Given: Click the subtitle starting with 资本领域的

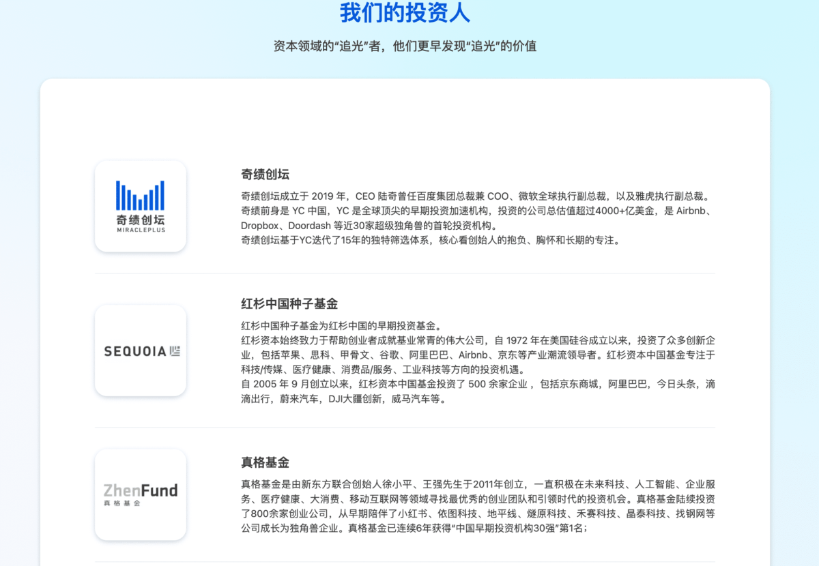Looking at the screenshot, I should (x=405, y=46).
